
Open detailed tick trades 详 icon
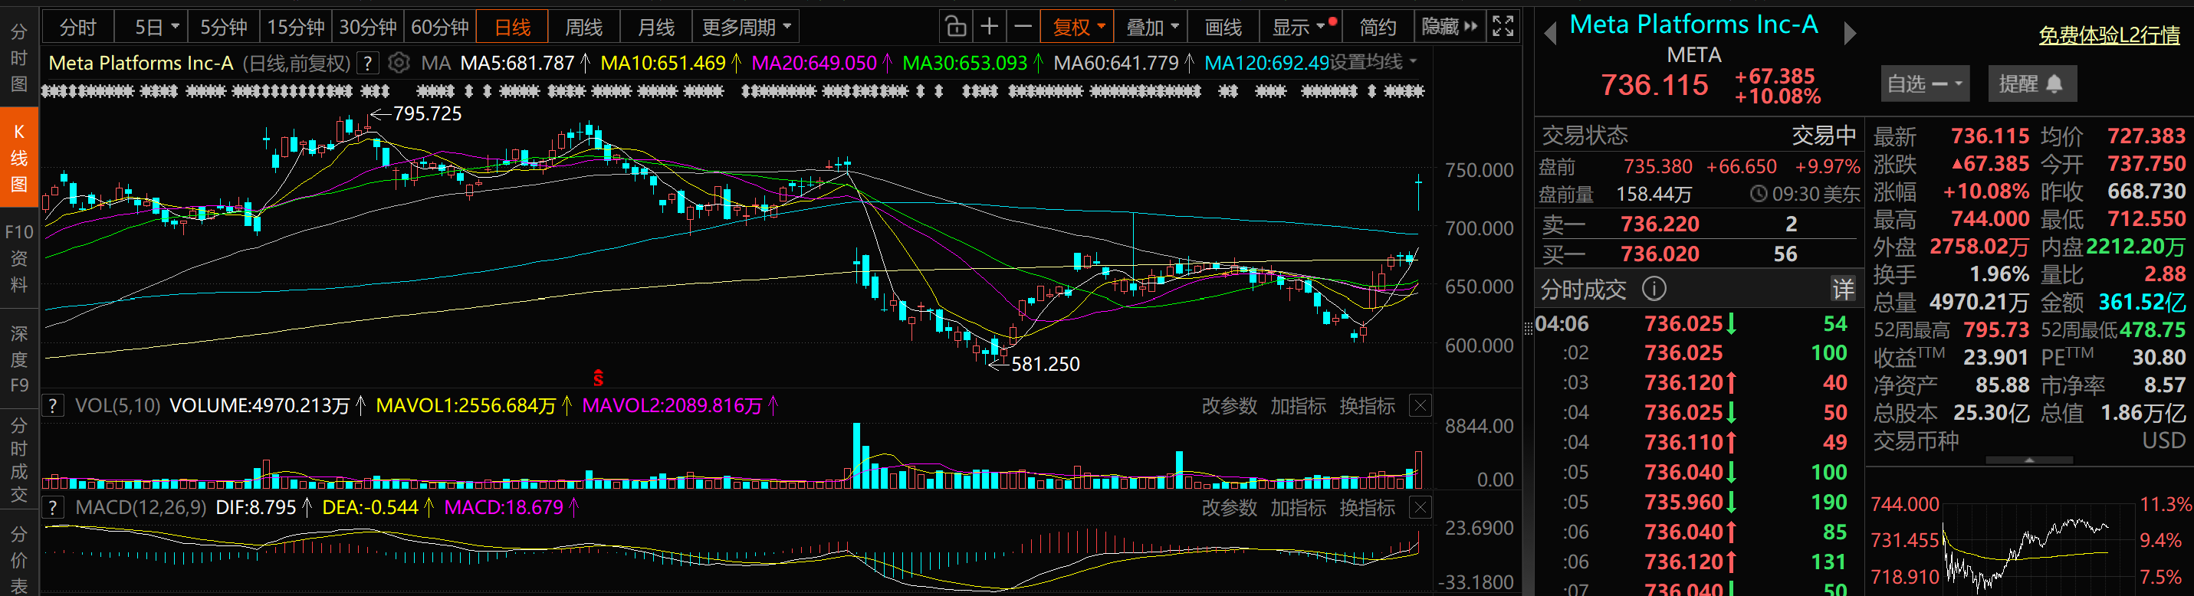tap(1842, 290)
